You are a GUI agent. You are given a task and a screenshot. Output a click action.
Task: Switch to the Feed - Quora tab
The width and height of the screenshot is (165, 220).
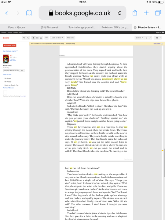click(x=16, y=27)
